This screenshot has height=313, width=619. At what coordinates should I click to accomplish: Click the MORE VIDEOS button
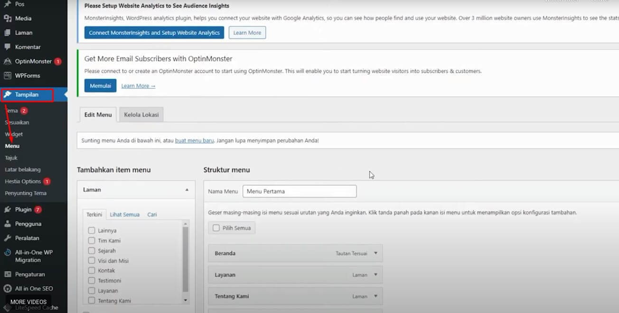point(28,302)
